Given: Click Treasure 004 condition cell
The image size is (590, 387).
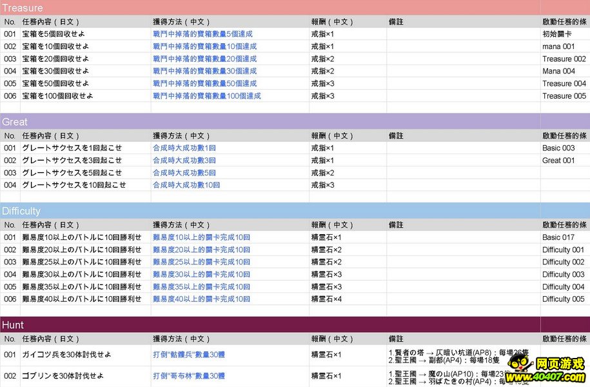Looking at the screenshot, I should 565,83.
